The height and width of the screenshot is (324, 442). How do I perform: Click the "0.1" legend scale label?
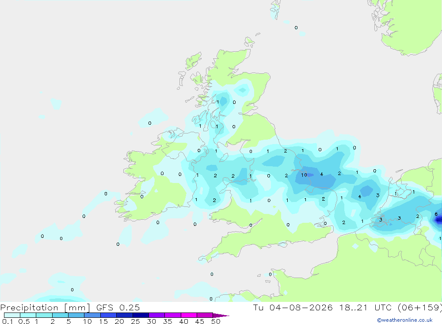coord(8,321)
